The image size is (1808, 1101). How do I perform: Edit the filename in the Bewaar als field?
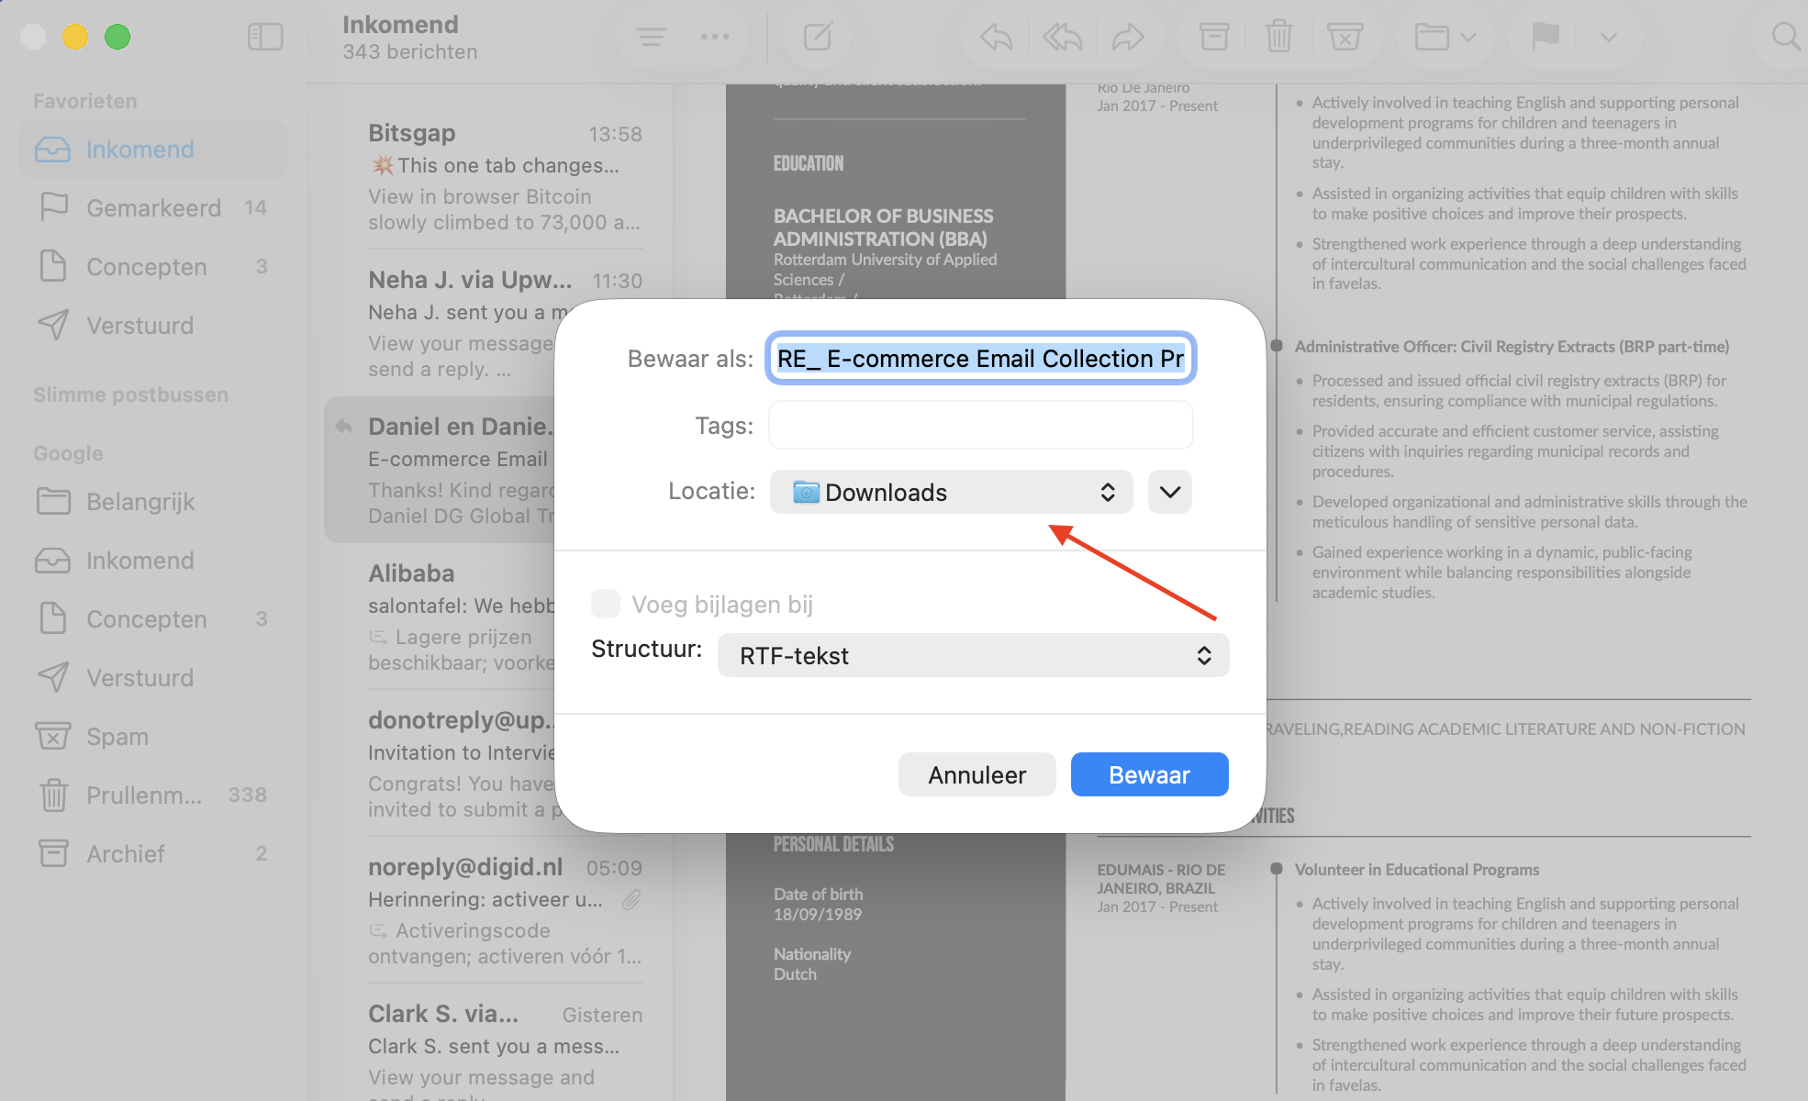tap(979, 359)
